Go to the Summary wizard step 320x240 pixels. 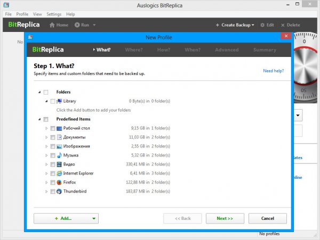point(265,49)
